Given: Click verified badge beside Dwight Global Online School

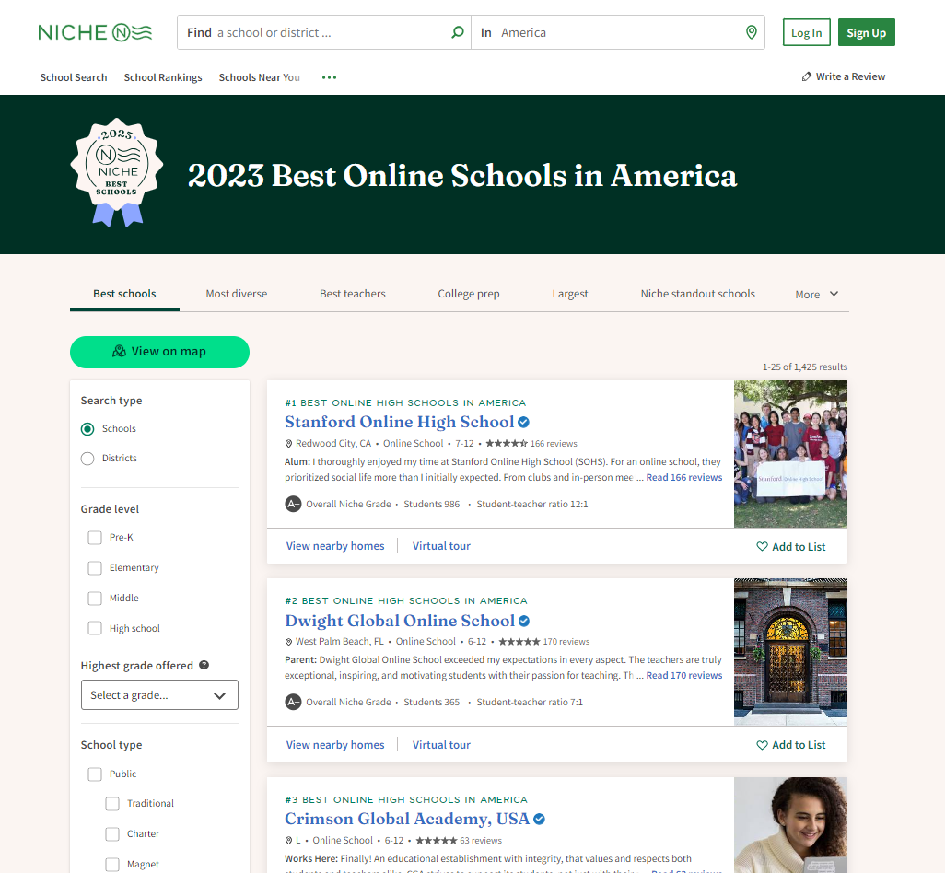Looking at the screenshot, I should tap(524, 621).
